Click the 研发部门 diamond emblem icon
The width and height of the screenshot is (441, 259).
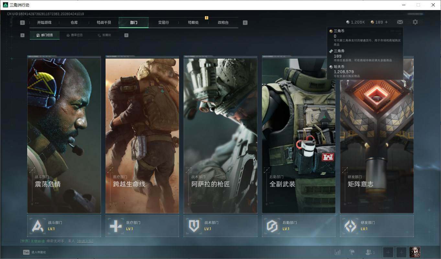coord(350,226)
